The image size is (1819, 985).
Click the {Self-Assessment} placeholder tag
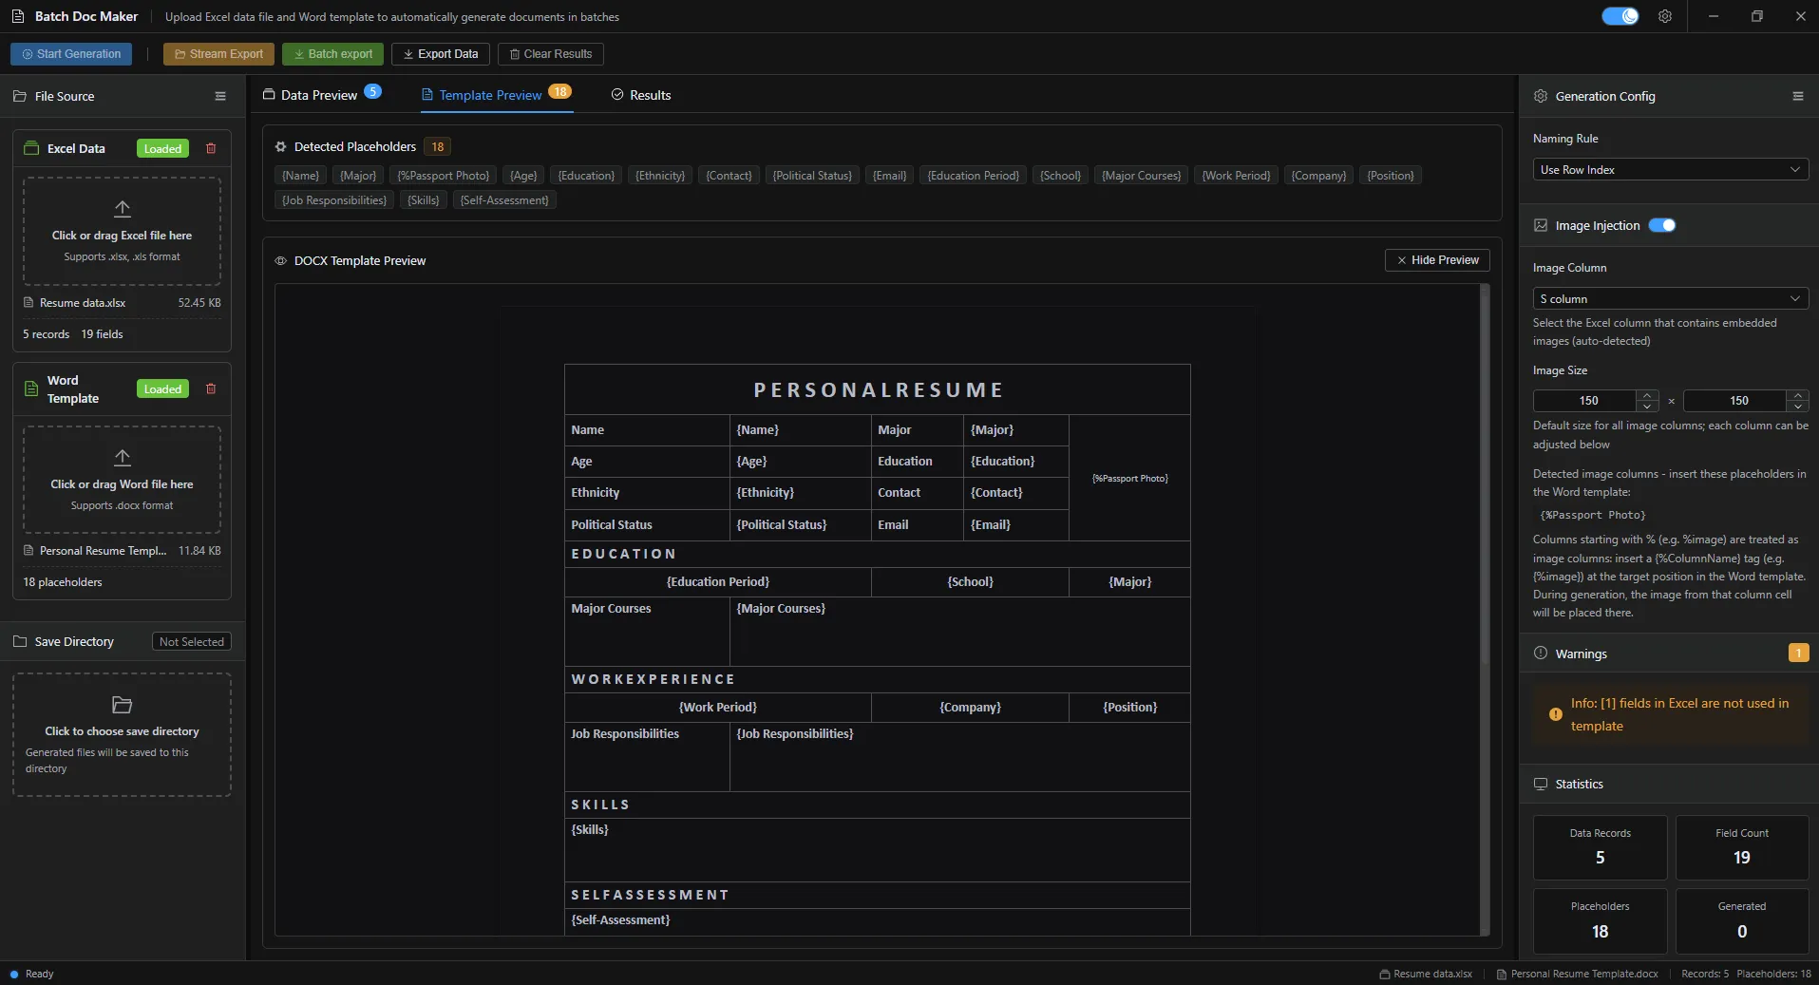click(x=504, y=200)
